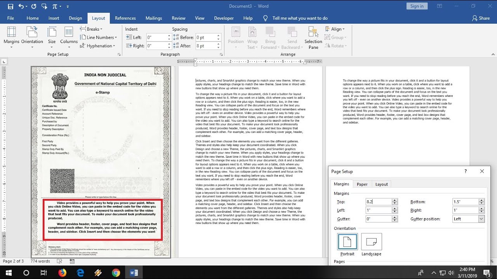497x279 pixels.
Task: Click the 774 words count in status bar
Action: point(40,261)
